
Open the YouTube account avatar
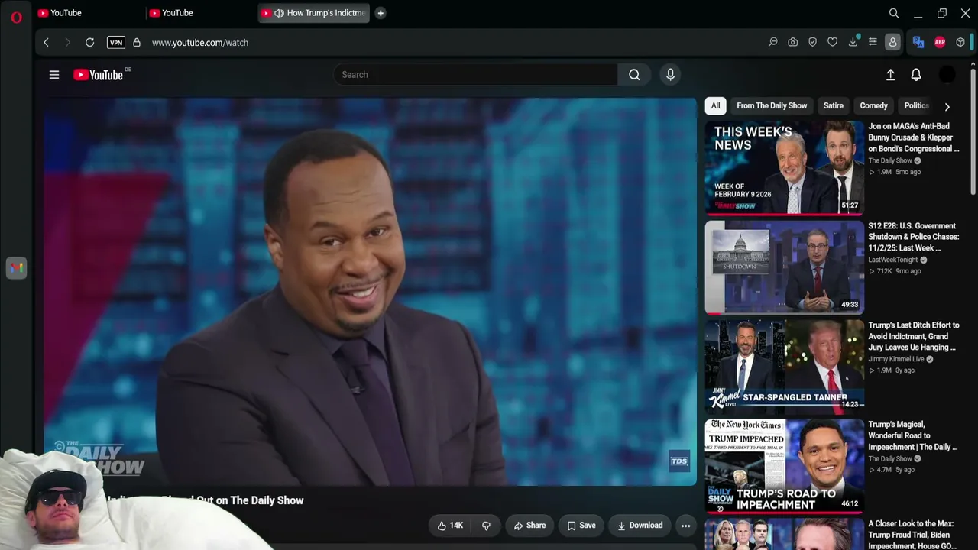tap(947, 75)
